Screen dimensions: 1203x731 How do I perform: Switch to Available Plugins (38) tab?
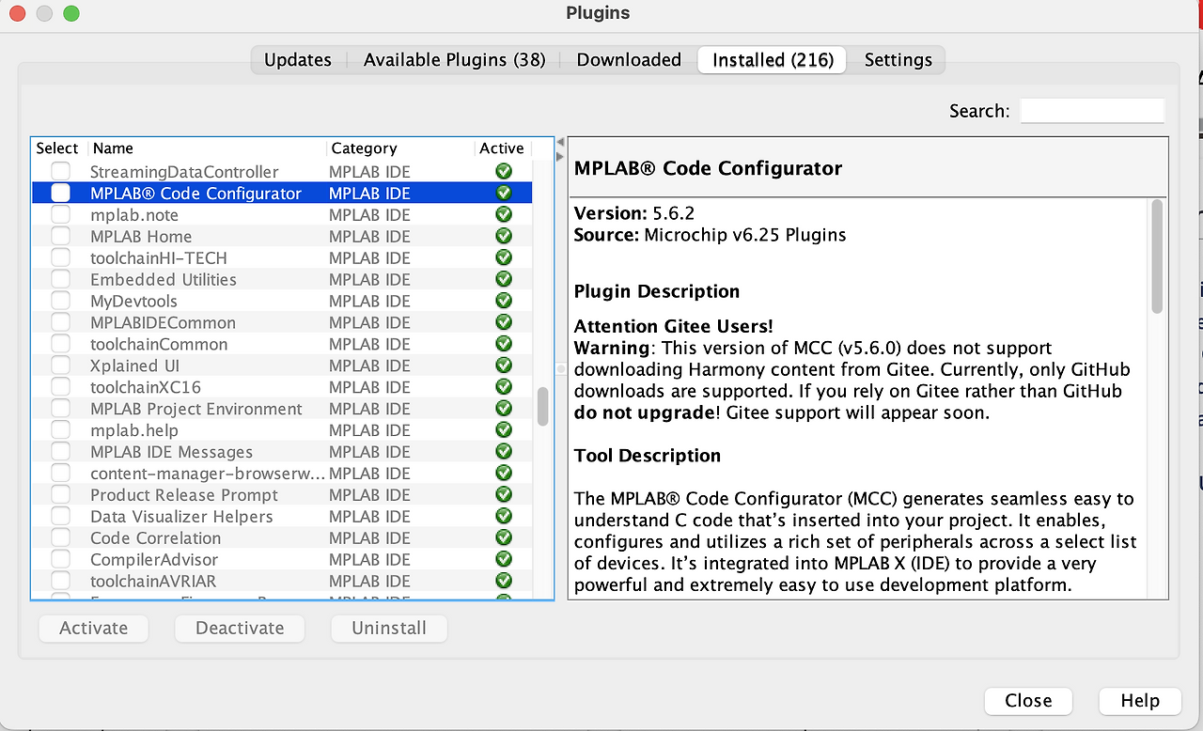(455, 60)
